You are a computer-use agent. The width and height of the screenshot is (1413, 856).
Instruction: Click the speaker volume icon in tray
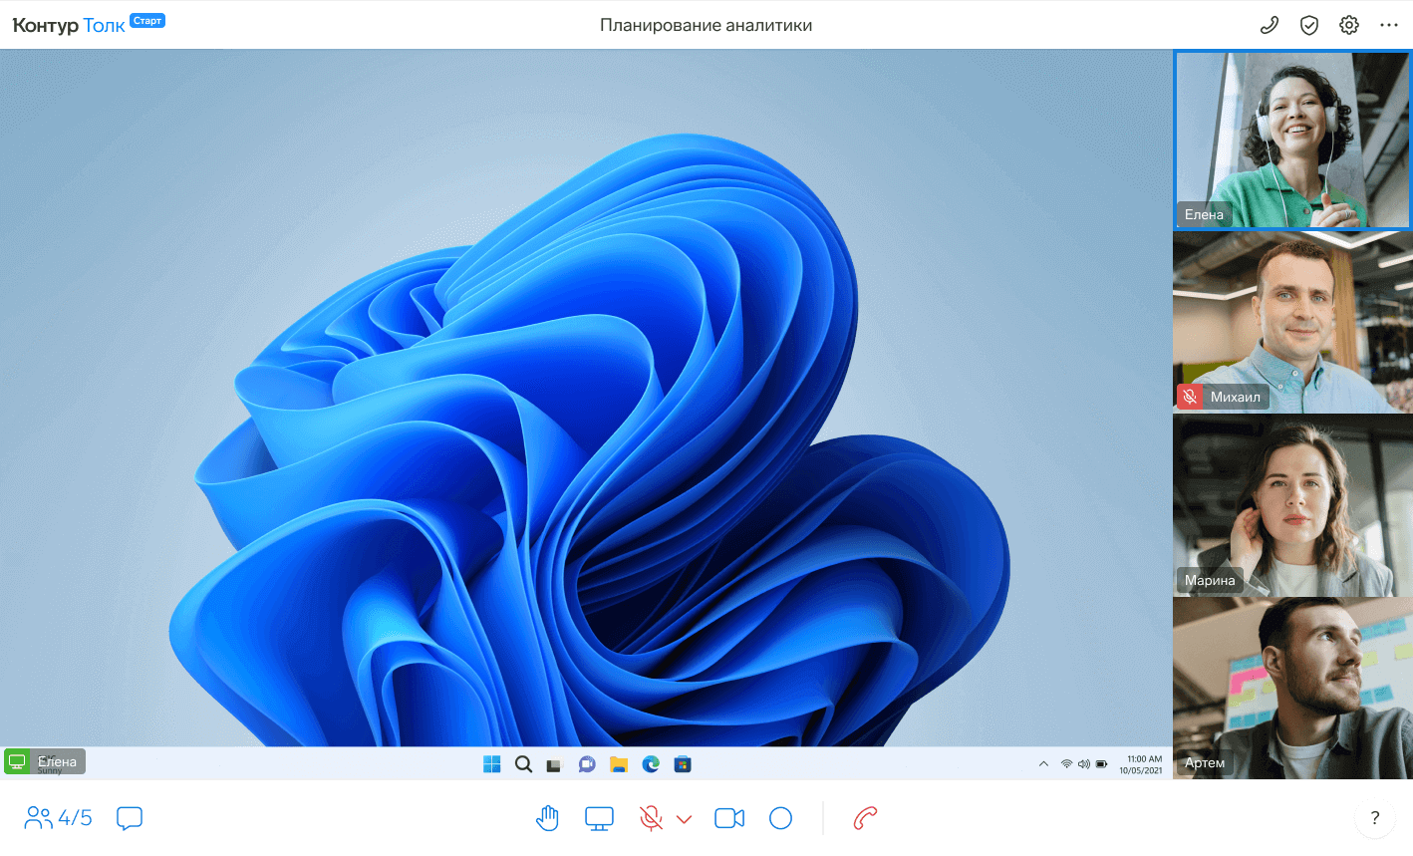[x=1083, y=764]
